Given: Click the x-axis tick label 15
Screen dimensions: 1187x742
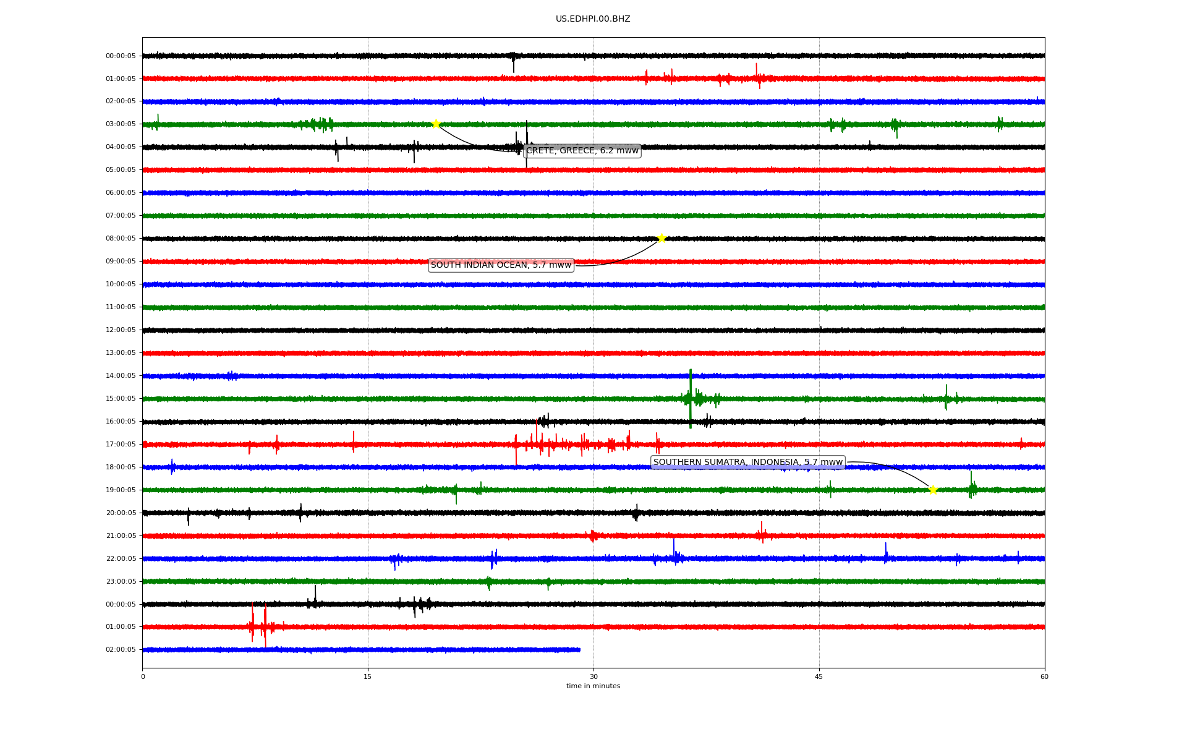Looking at the screenshot, I should [x=368, y=677].
